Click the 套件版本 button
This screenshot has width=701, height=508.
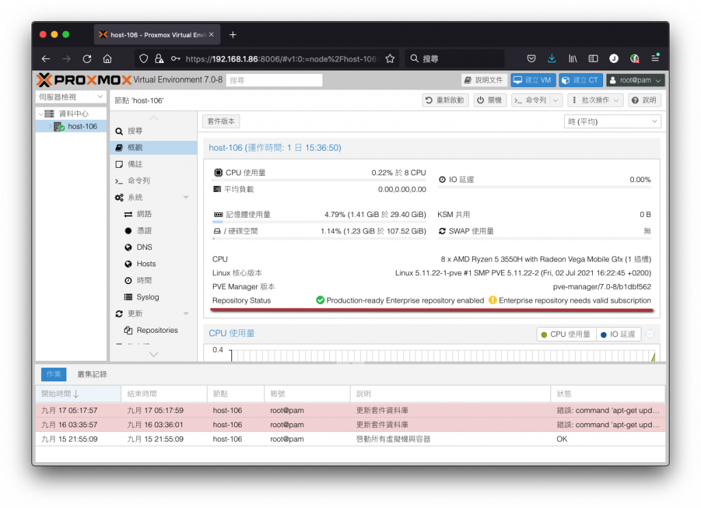tap(221, 121)
